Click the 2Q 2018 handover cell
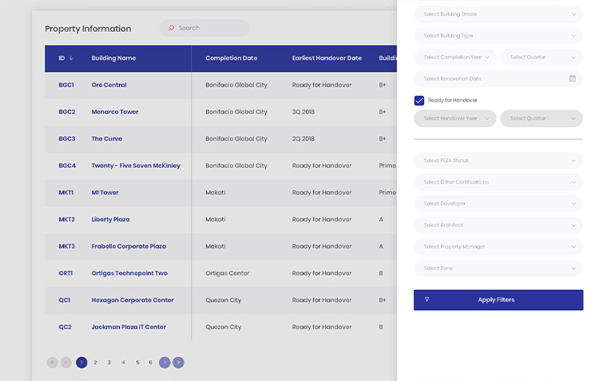 coord(303,139)
